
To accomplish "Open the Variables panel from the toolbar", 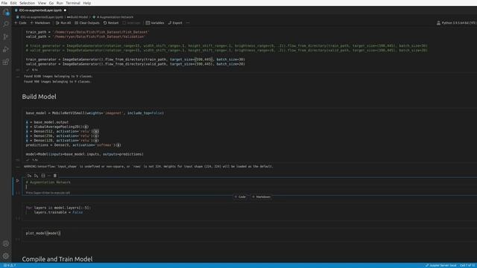I will [x=155, y=23].
